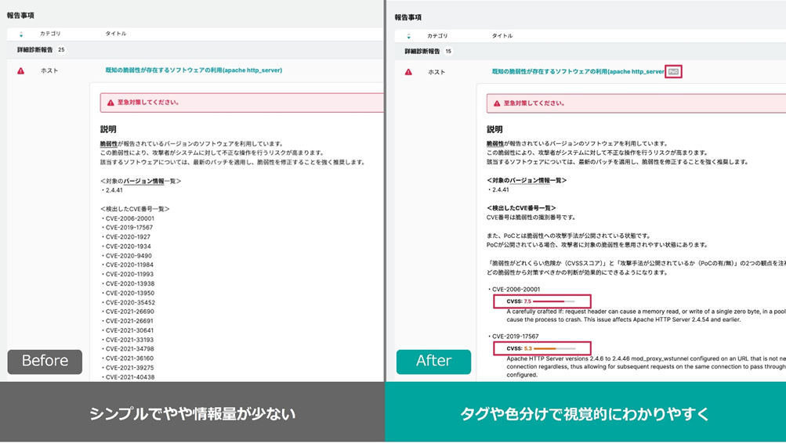The width and height of the screenshot is (786, 443).
Task: Click the タイトル column header in the After panel
Action: click(502, 36)
